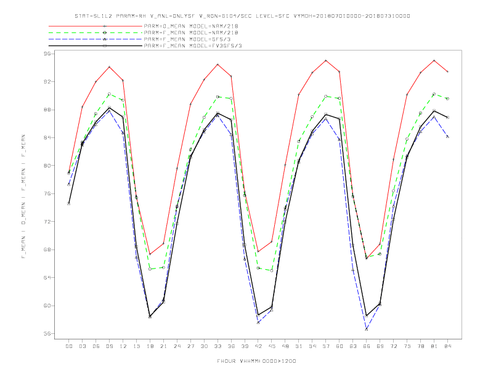This screenshot has height=377, width=488.
Task: Click the blue GFS triangle marker at hour 84
Action: coord(447,136)
